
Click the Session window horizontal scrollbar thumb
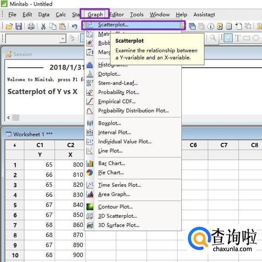pyautogui.click(x=16, y=118)
